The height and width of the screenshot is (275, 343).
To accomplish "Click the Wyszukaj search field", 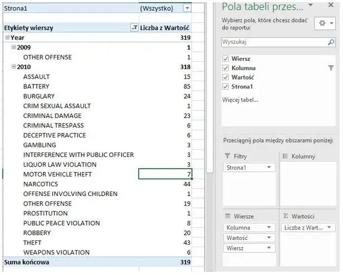I will click(272, 42).
